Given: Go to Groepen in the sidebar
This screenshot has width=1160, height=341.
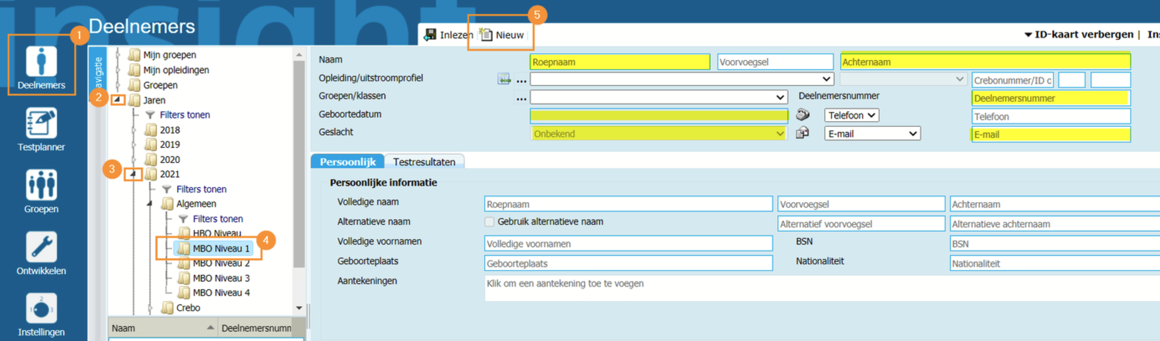Looking at the screenshot, I should (41, 190).
